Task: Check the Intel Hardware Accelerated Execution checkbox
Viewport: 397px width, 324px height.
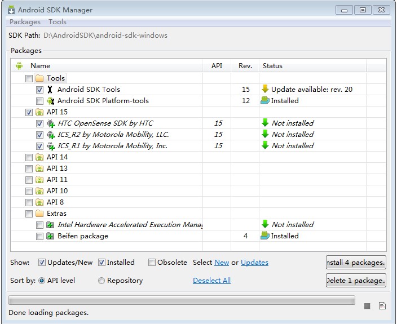Action: tap(39, 225)
